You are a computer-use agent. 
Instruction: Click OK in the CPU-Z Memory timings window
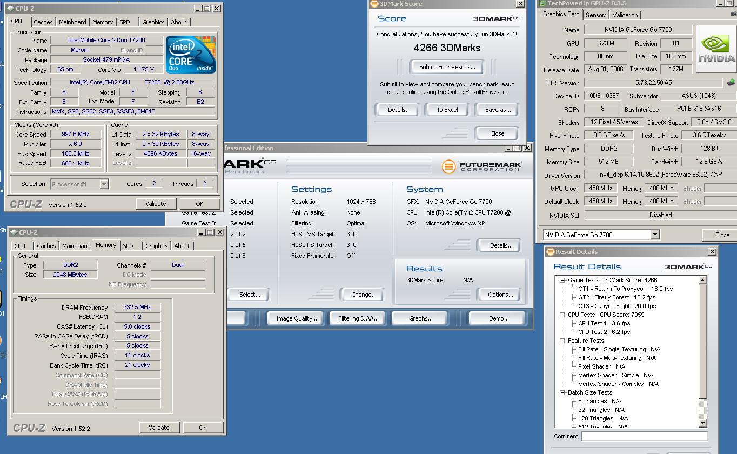click(x=203, y=428)
